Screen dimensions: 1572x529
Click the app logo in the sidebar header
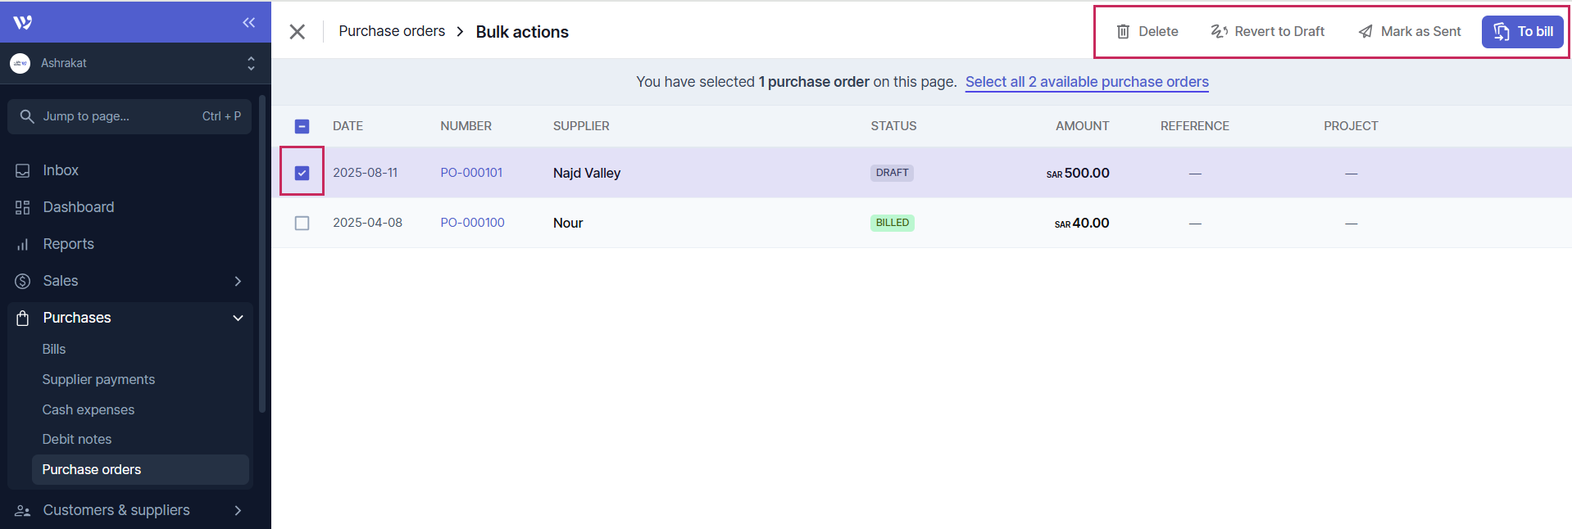click(x=23, y=22)
